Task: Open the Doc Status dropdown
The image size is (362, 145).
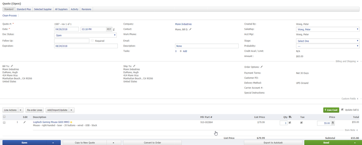Action: (x=86, y=35)
